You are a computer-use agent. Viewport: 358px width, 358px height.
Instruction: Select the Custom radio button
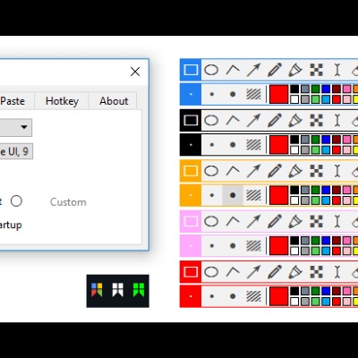click(16, 201)
